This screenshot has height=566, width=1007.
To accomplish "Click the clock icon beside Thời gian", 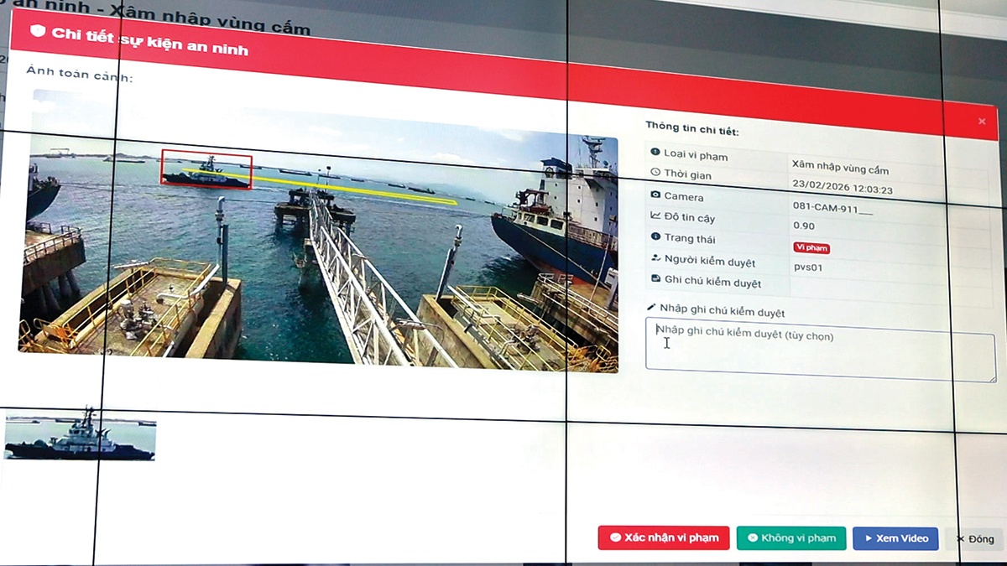I will click(x=656, y=173).
